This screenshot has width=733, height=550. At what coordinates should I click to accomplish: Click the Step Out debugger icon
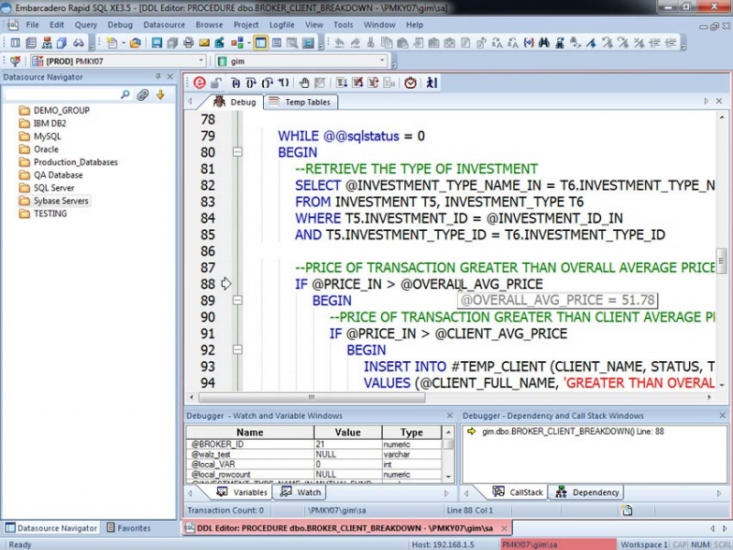(267, 82)
